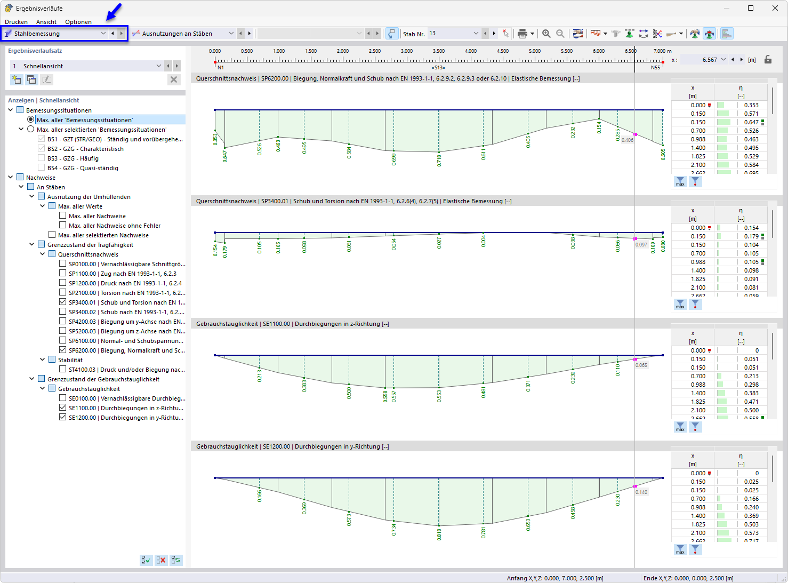Collapse the Bemessungssituationen tree node

click(11, 110)
